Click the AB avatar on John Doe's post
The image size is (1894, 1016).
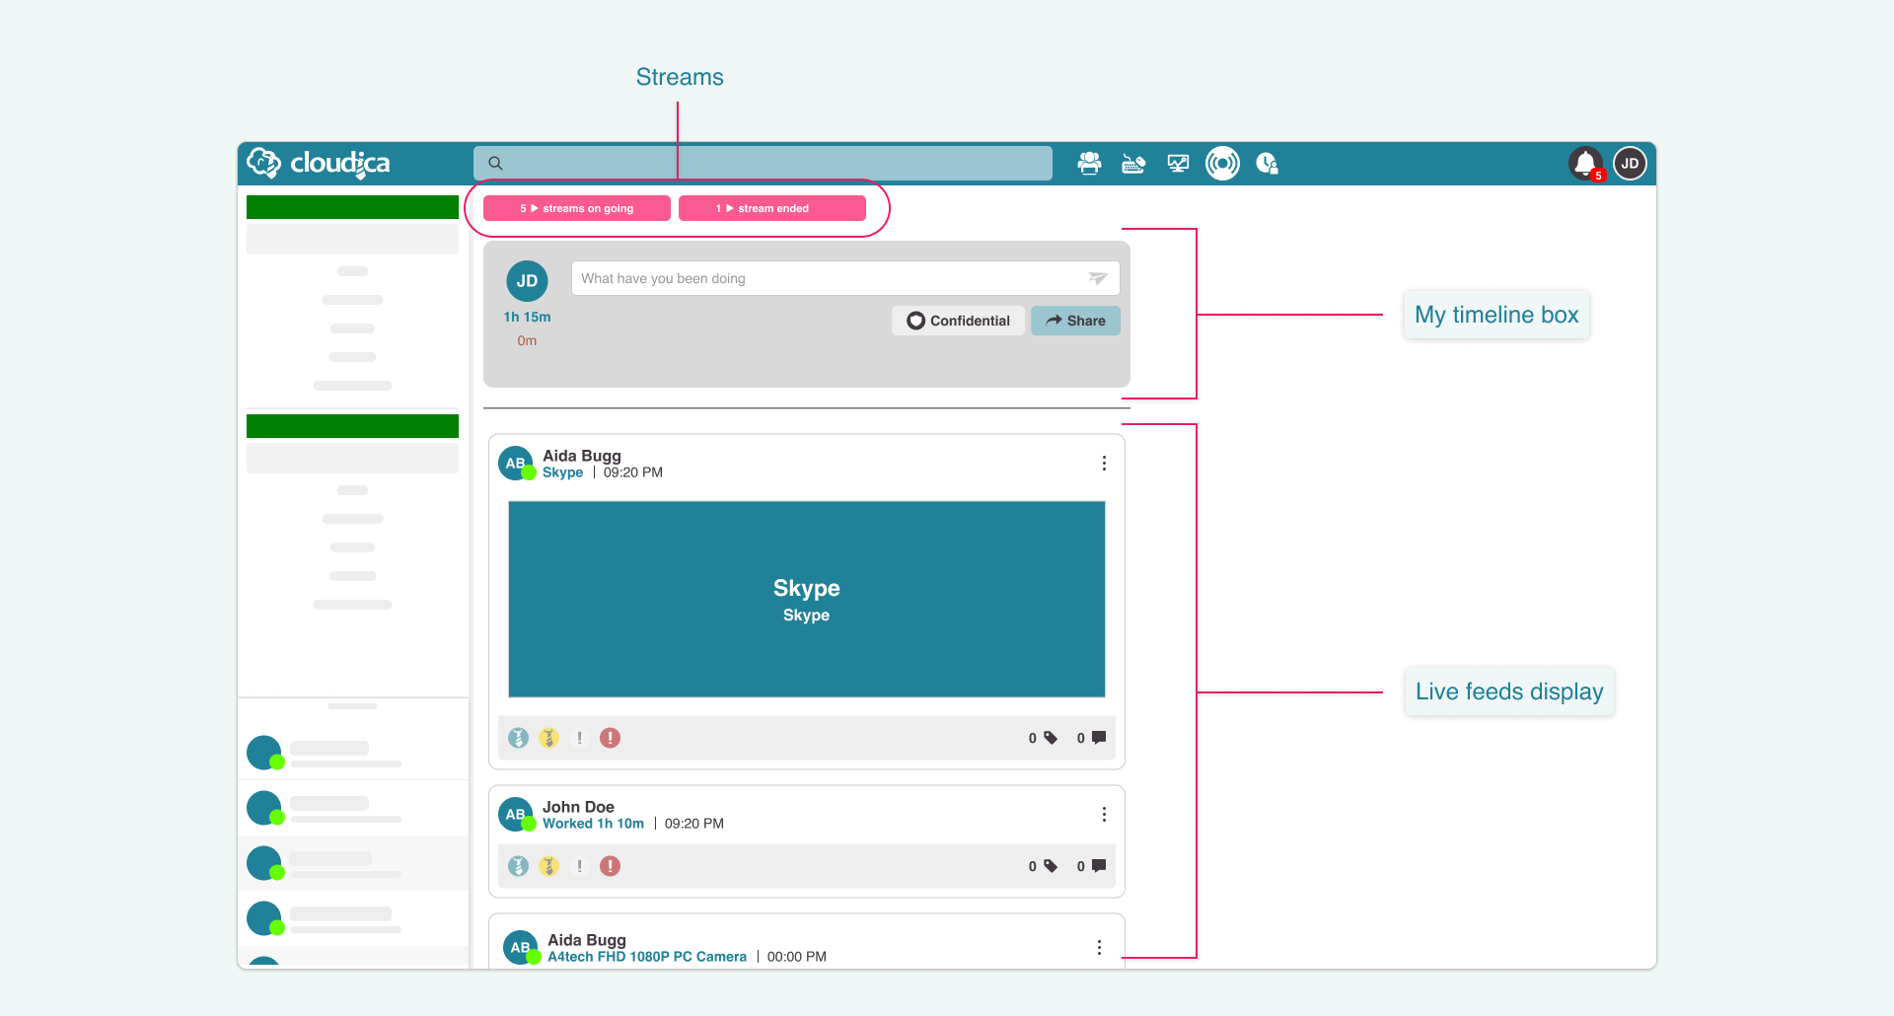(x=516, y=815)
